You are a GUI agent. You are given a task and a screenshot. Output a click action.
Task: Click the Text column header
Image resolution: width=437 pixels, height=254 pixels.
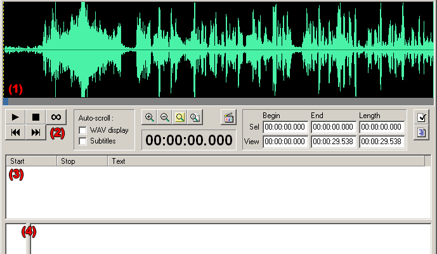click(266, 161)
